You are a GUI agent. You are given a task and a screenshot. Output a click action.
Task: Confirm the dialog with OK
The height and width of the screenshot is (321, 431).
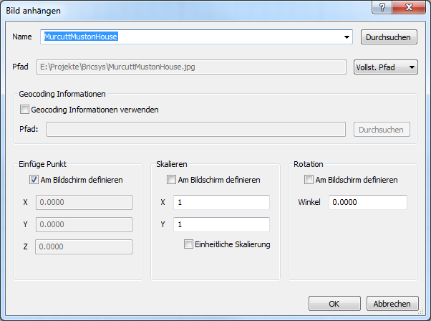[334, 304]
